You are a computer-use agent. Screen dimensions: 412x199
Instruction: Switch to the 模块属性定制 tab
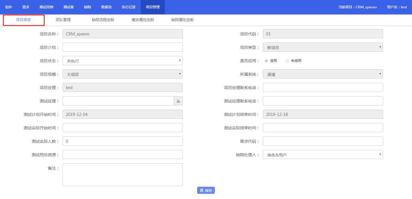[x=143, y=20]
